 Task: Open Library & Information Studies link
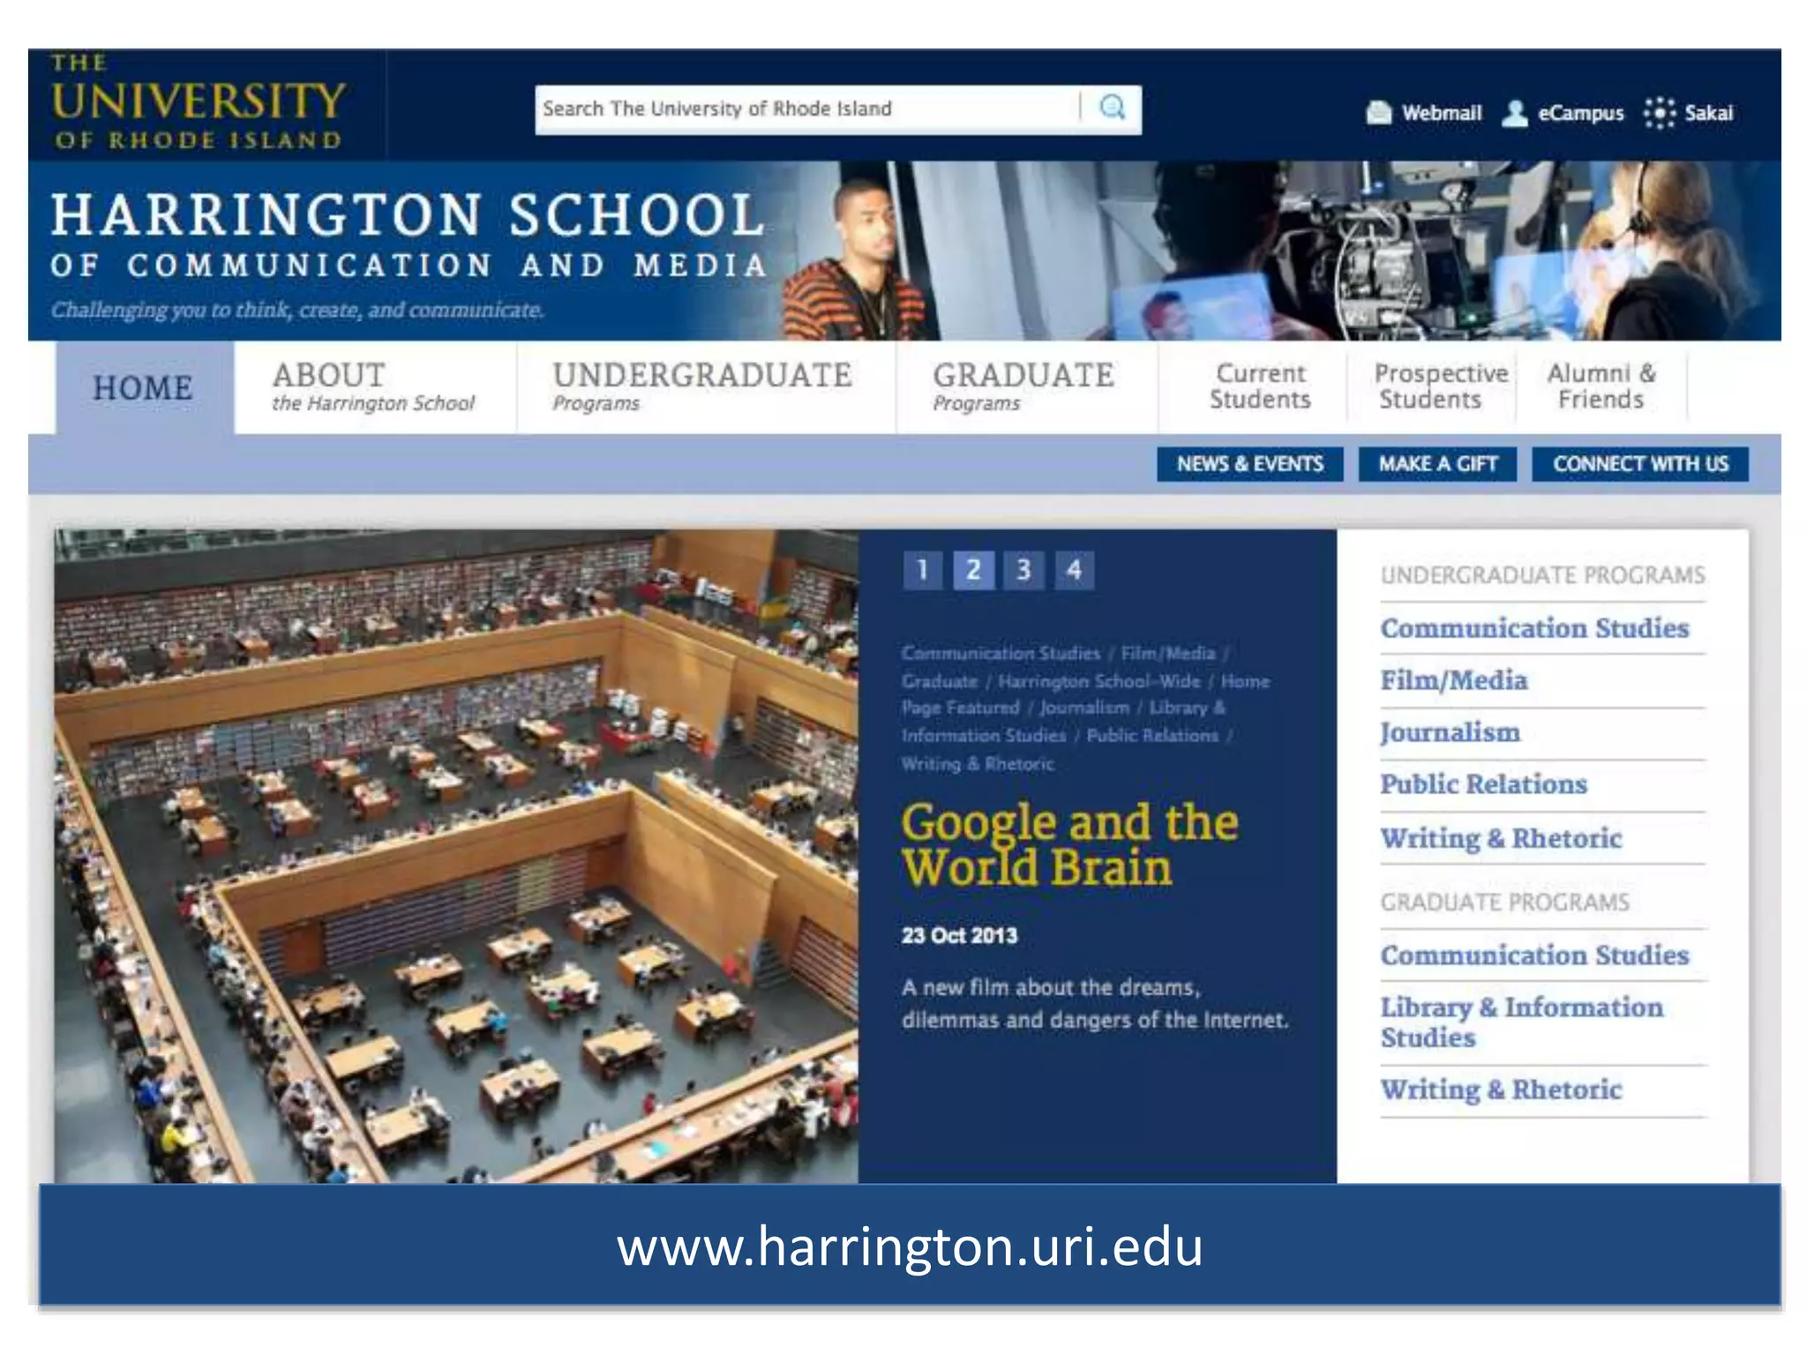[1522, 1022]
